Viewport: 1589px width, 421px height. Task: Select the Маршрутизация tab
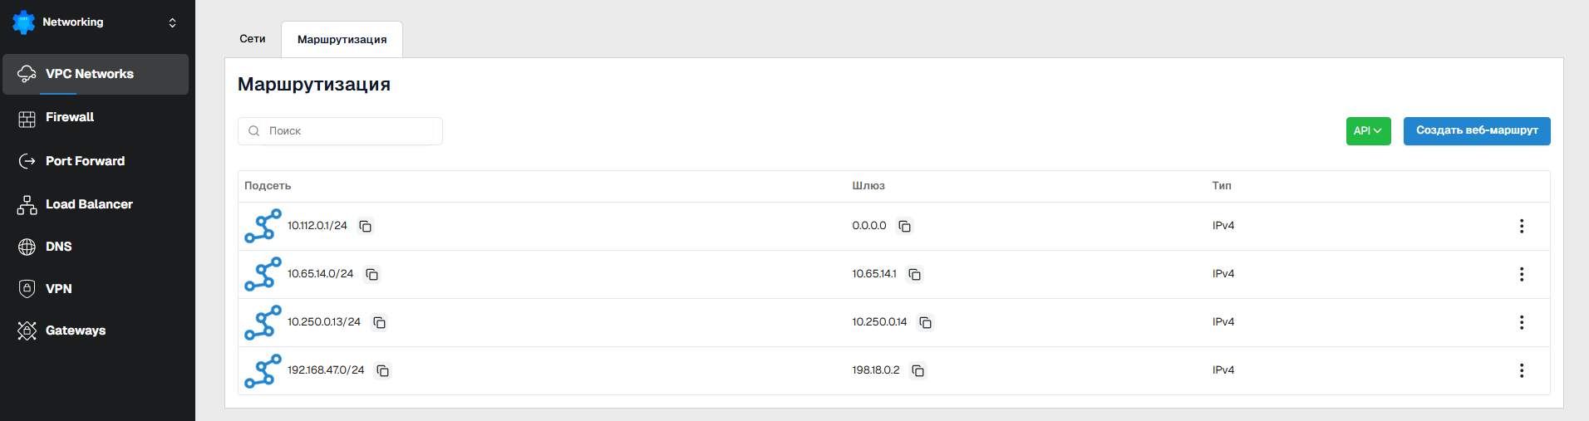click(x=342, y=40)
